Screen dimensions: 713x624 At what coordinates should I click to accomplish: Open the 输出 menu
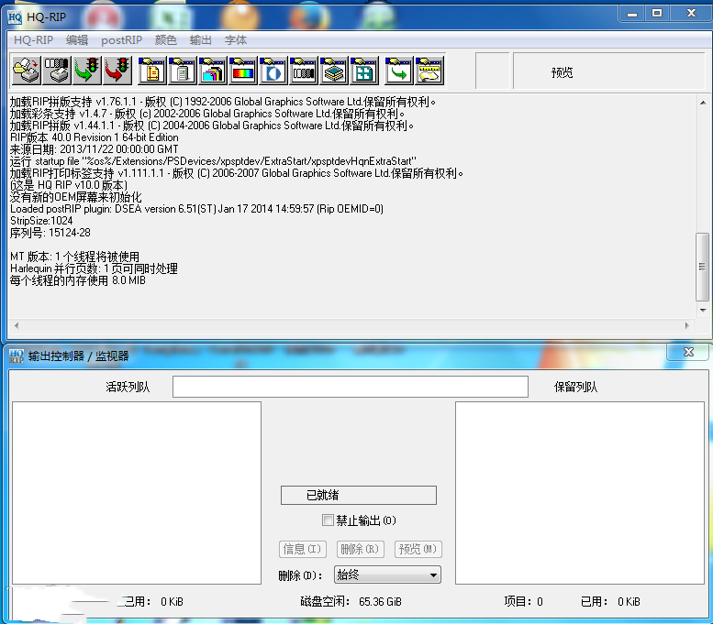tap(201, 40)
